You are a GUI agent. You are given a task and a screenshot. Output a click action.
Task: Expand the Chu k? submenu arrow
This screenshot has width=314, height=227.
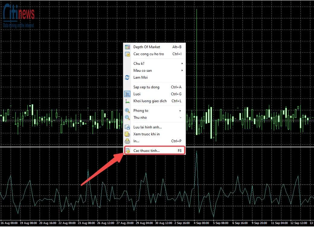tap(182, 64)
